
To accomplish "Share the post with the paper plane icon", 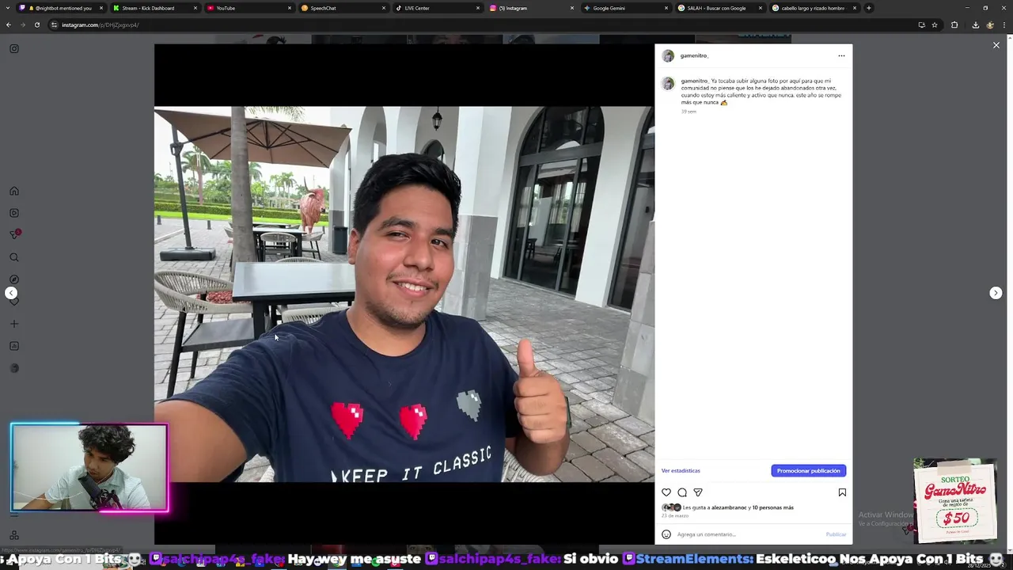I will pos(698,492).
